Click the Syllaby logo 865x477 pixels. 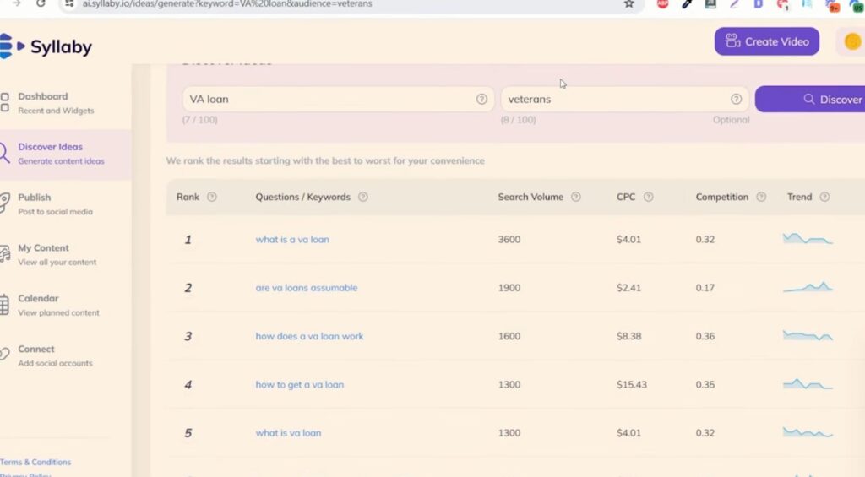[x=46, y=46]
